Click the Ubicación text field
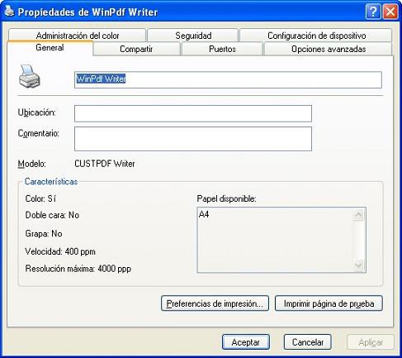Viewport: 402px width, 358px height. (193, 113)
